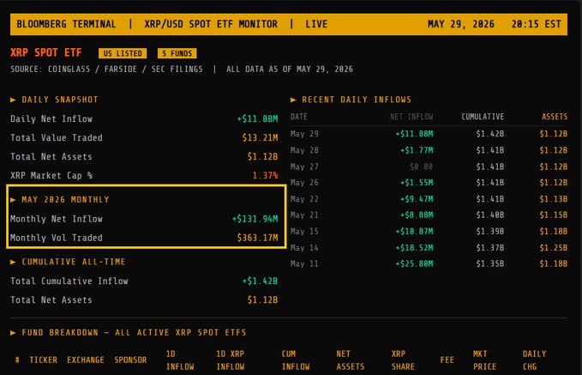The height and width of the screenshot is (375, 582).
Task: Sort fund table by DAILY CHG column
Action: tap(534, 360)
